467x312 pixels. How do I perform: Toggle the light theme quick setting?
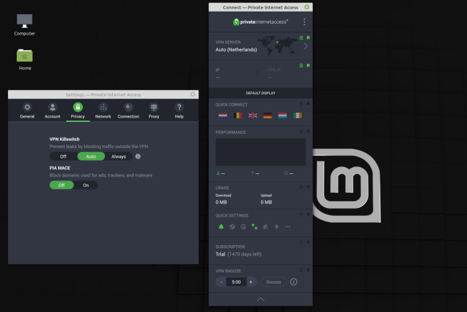point(276,227)
